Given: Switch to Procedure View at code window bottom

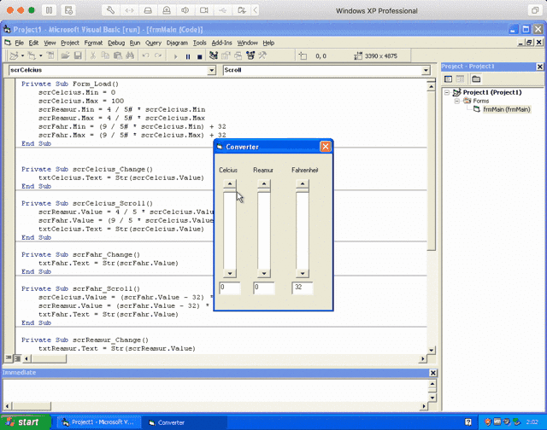Looking at the screenshot, I should pyautogui.click(x=9, y=358).
